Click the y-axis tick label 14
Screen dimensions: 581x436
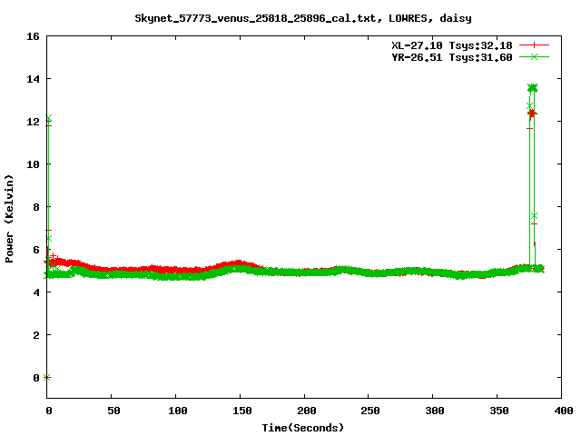coord(33,79)
